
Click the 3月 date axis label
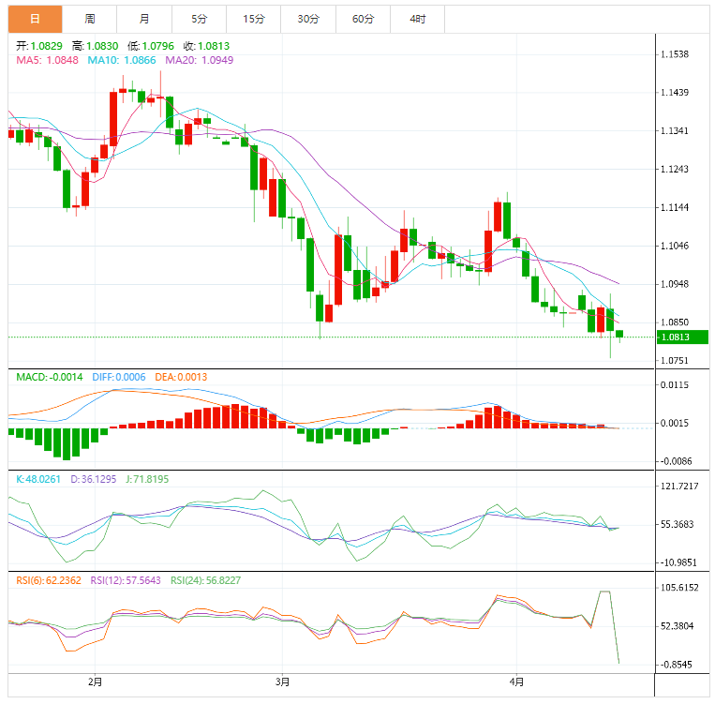pyautogui.click(x=282, y=682)
